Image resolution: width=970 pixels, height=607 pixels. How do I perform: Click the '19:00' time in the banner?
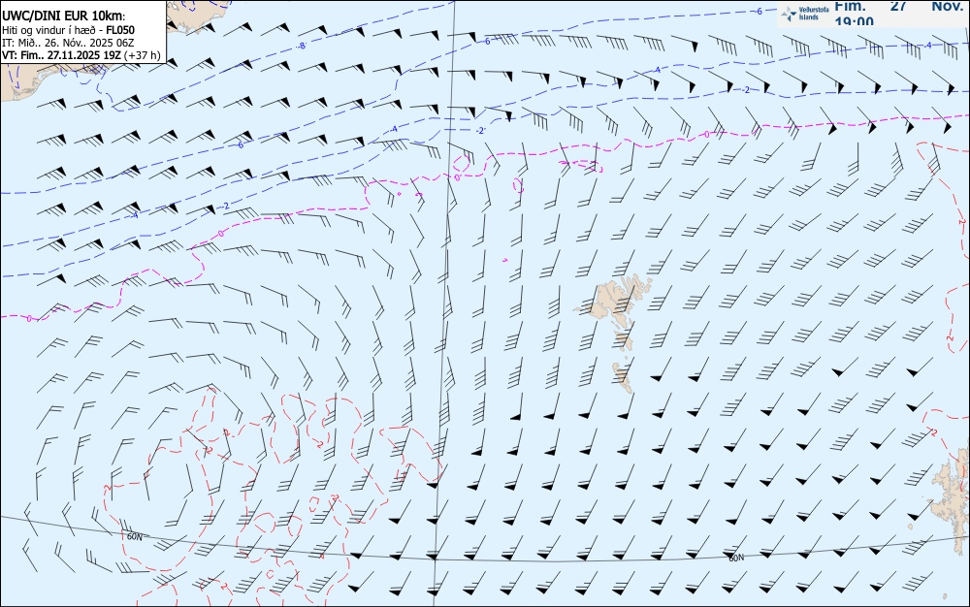854,21
